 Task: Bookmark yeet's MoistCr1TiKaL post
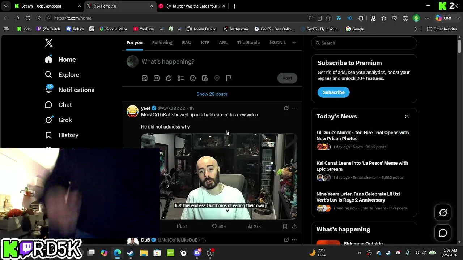coord(285,226)
